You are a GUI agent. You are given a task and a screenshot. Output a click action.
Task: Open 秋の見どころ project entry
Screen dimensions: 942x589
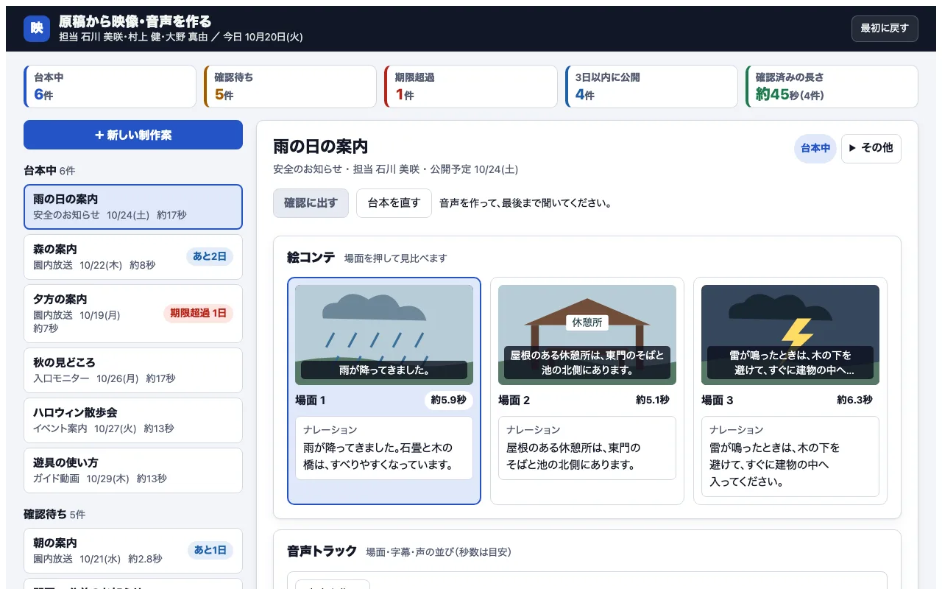coord(133,370)
